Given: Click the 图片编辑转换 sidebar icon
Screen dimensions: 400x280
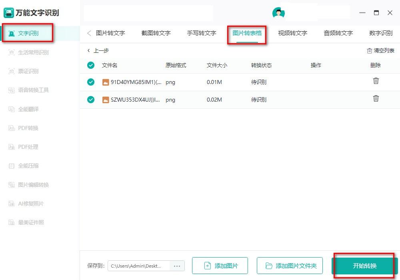Looking at the screenshot, I should (x=12, y=185).
